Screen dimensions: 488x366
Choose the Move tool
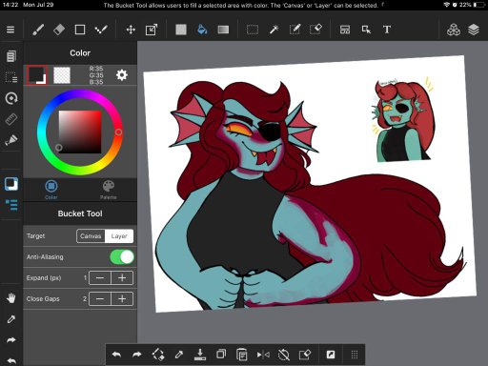131,30
